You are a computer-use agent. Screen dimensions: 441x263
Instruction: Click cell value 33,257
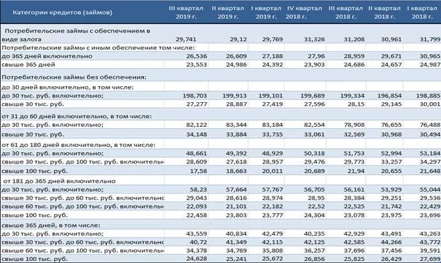click(x=391, y=162)
